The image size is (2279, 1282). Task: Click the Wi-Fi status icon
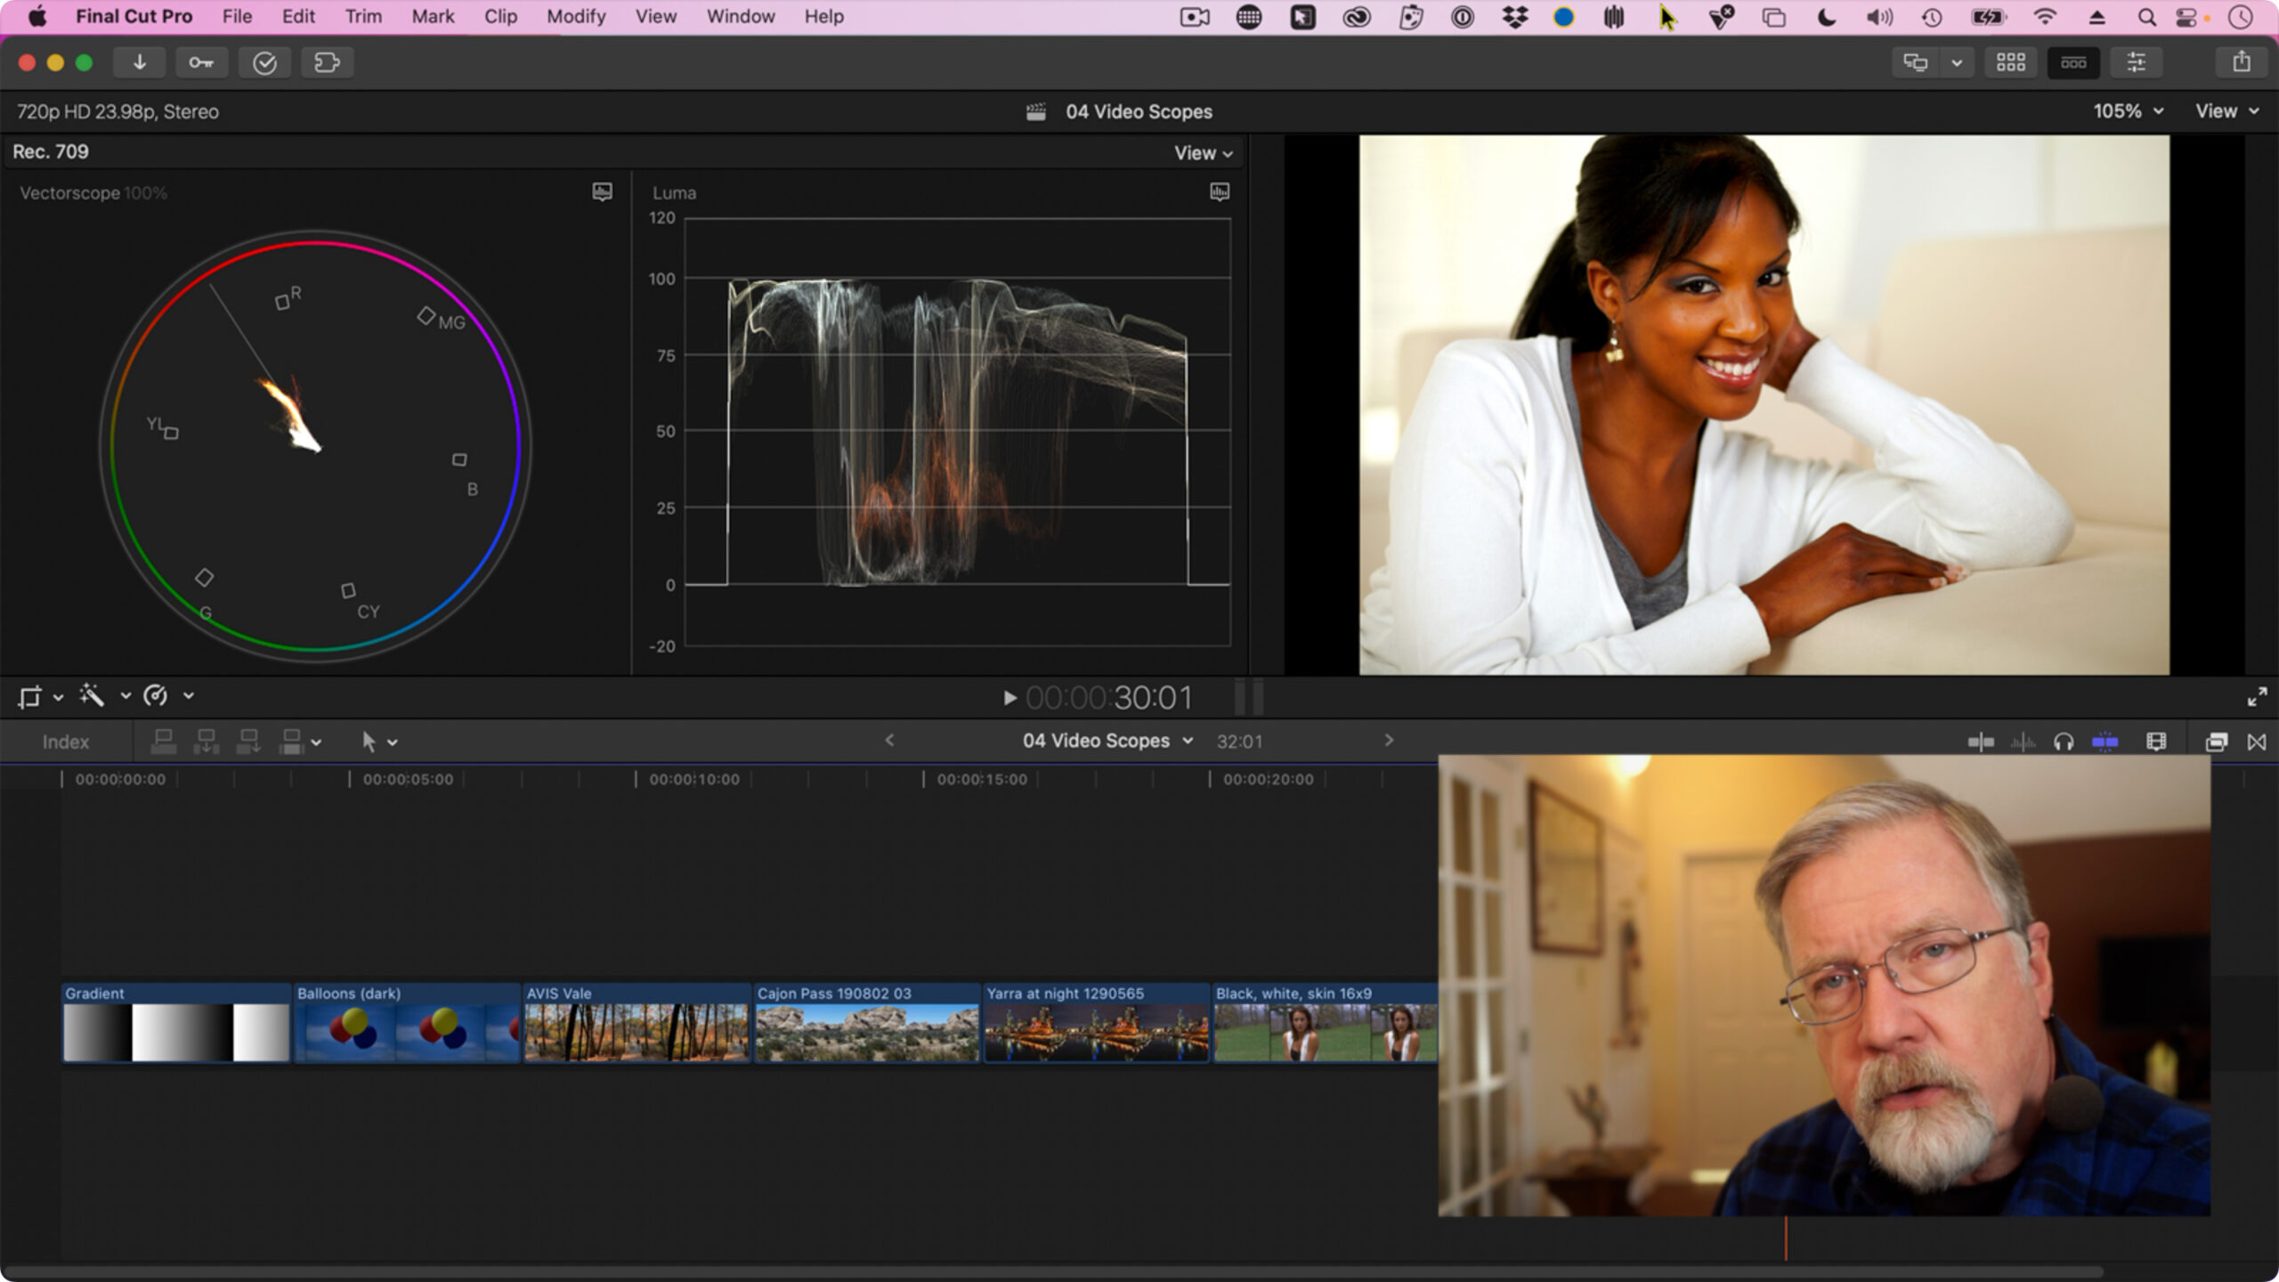coord(2045,17)
